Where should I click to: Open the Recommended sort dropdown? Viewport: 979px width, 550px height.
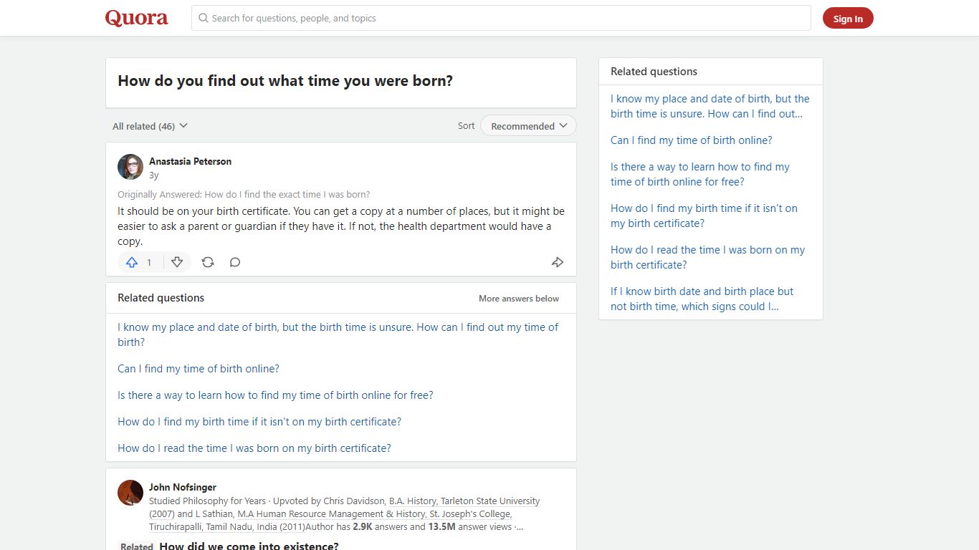click(x=528, y=126)
